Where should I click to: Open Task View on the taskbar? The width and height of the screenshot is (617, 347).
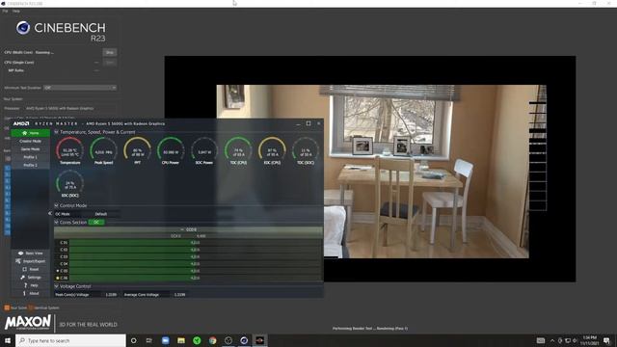[x=149, y=340]
